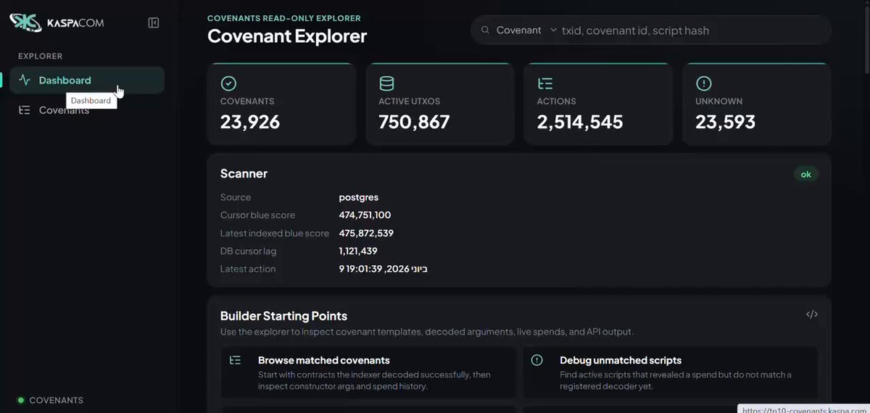
Task: Click the COVENANTS footer label in sidebar
Action: tap(56, 400)
